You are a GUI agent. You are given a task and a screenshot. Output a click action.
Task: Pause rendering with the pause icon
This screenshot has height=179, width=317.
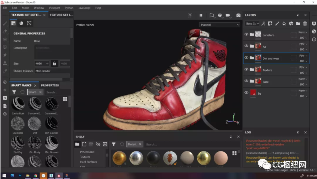(201, 15)
